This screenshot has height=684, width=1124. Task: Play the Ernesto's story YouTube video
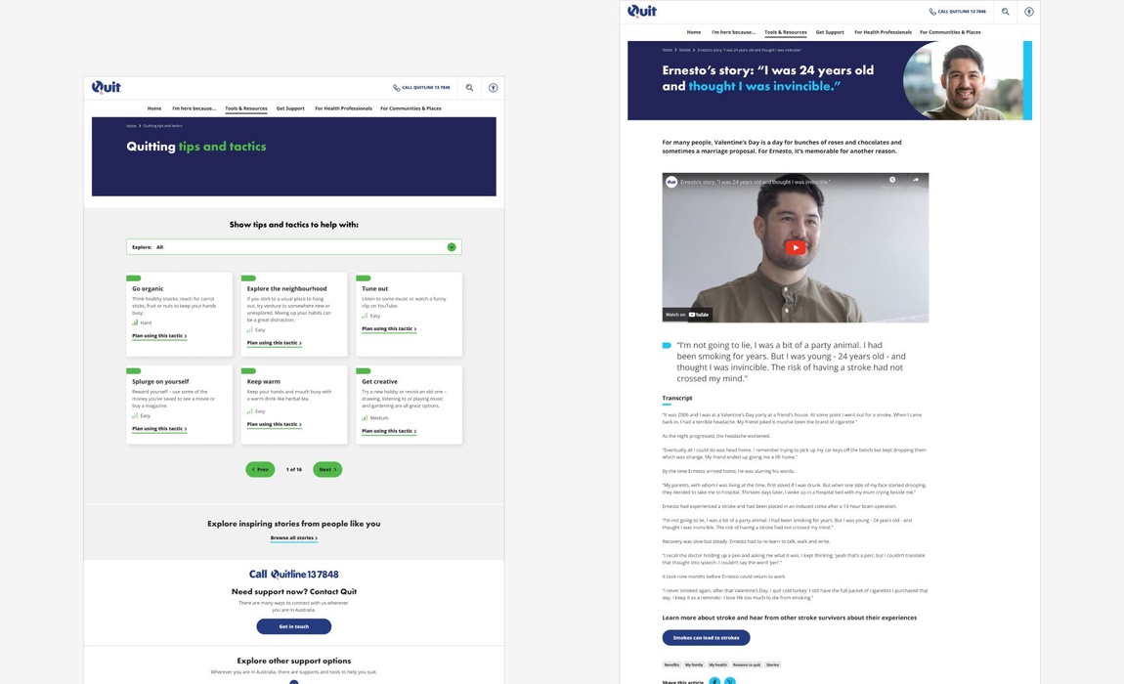(x=796, y=248)
